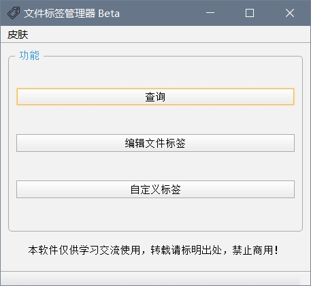Minimize the 文件标签管理器 window

[210, 13]
